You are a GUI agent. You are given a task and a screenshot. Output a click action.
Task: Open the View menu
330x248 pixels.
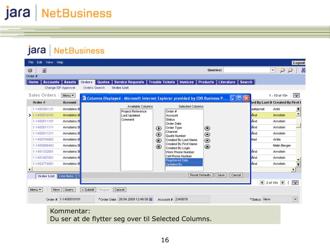pyautogui.click(x=49, y=62)
